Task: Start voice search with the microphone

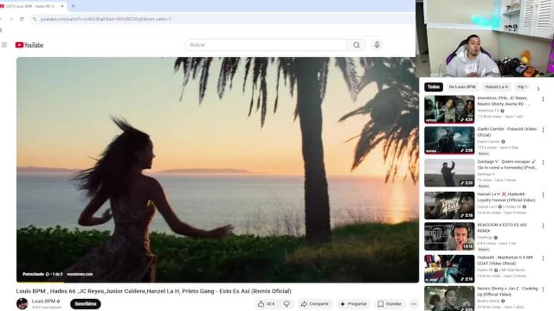Action: (x=377, y=45)
